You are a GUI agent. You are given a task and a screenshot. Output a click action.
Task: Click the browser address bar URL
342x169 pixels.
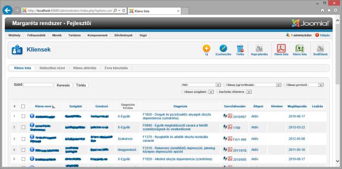click(69, 11)
